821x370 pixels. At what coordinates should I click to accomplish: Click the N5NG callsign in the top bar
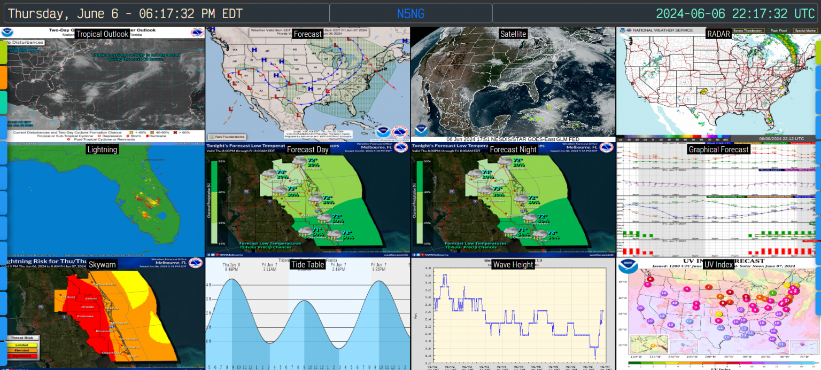click(x=410, y=13)
